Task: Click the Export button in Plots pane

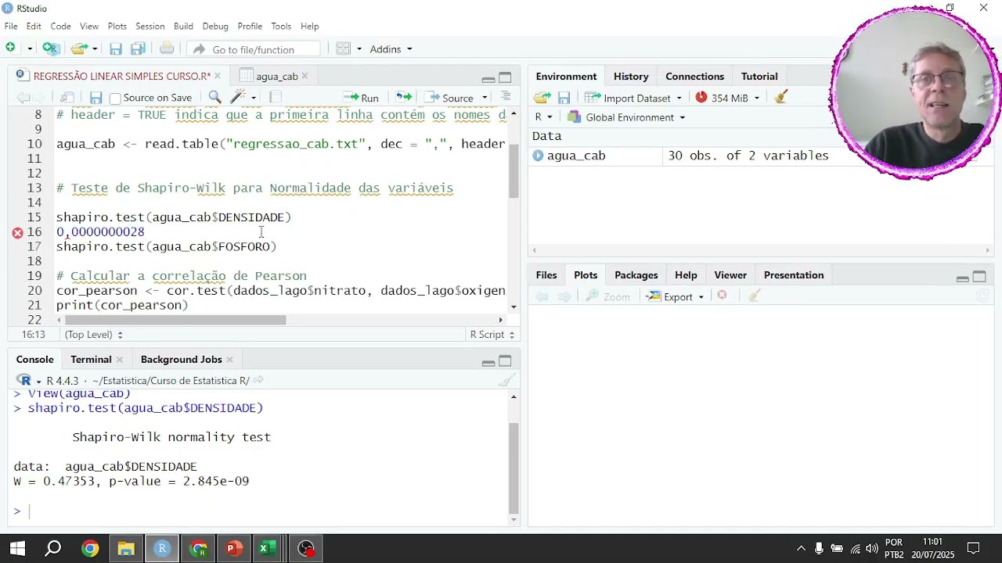Action: (671, 297)
